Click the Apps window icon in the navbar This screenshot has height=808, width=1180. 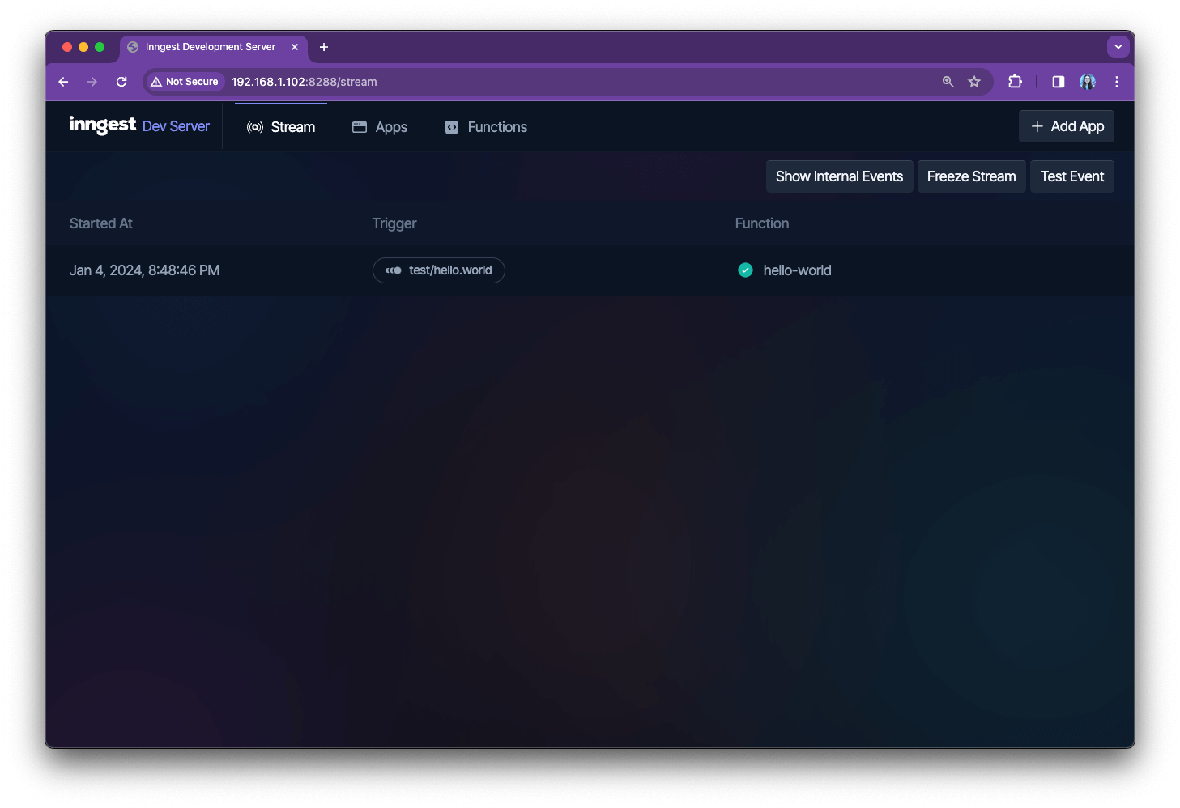pos(359,126)
